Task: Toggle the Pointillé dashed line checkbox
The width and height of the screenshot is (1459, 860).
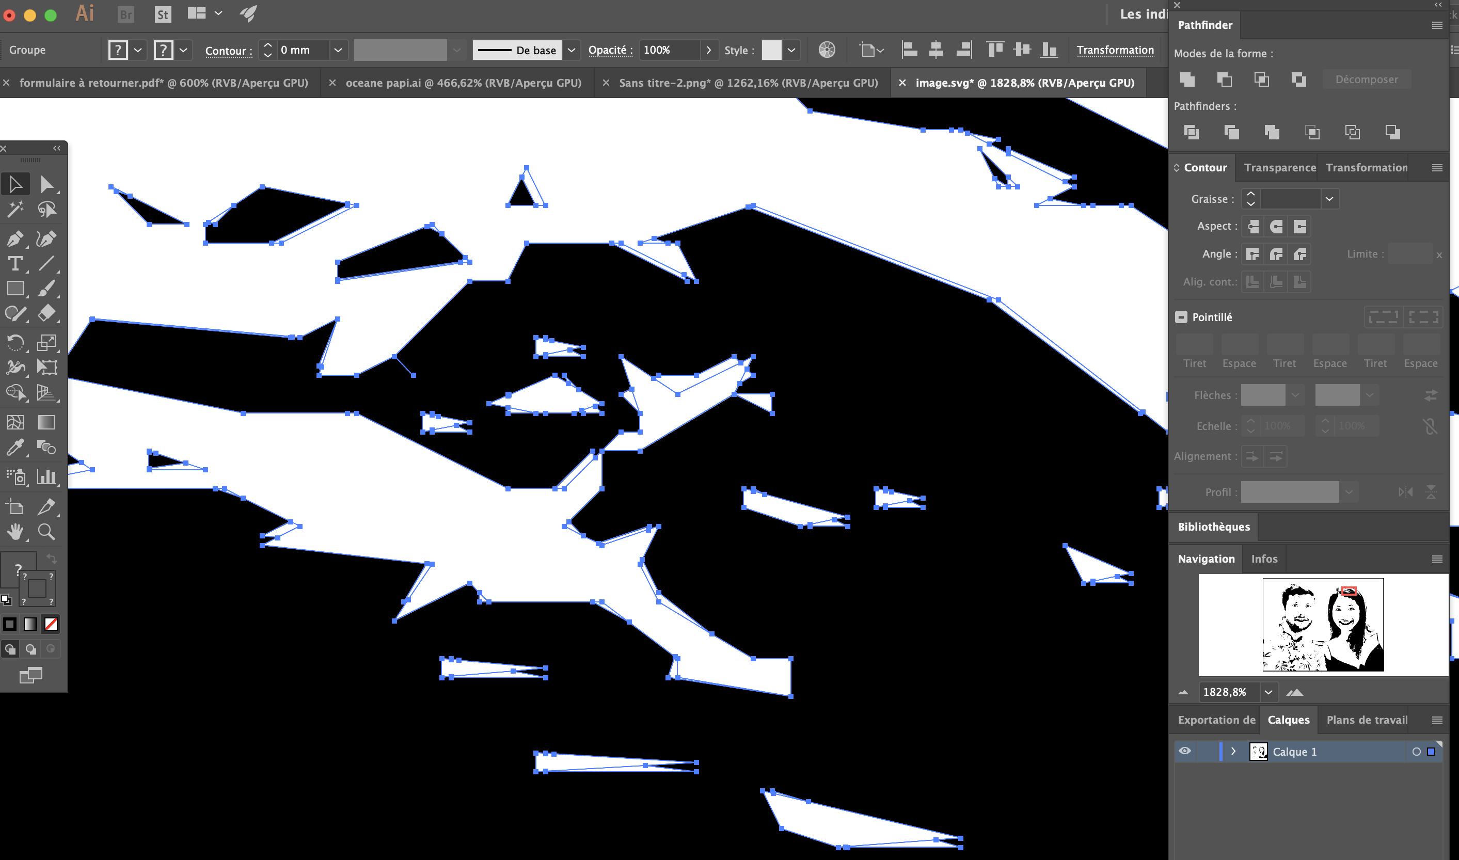Action: [x=1181, y=317]
